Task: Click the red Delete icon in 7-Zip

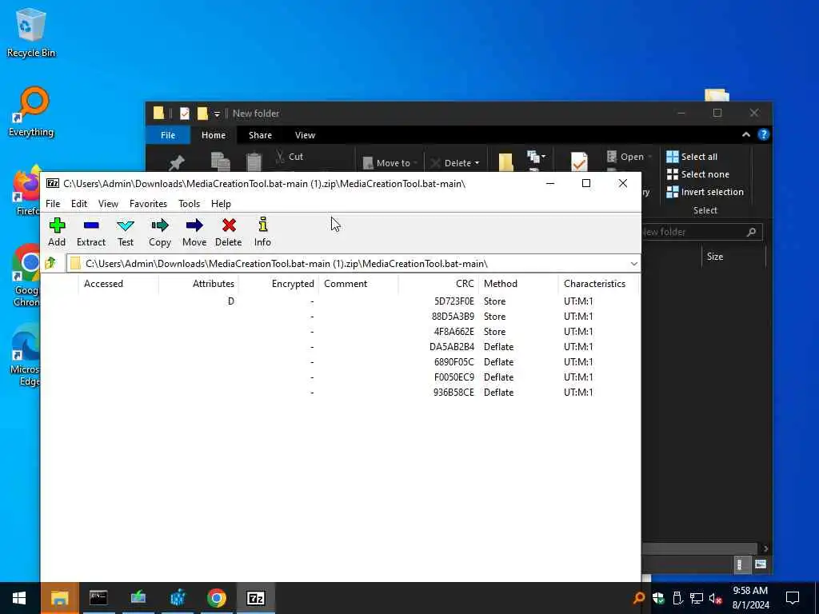Action: (229, 233)
